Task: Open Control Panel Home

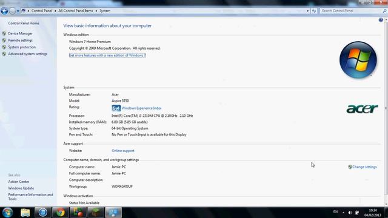Action: [x=24, y=23]
